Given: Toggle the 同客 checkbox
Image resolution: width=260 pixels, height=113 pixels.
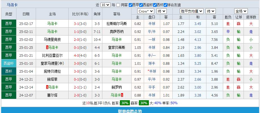Looking at the screenshot, I should click(118, 5).
